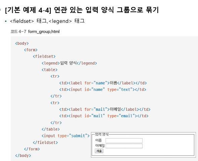Click the 이메일 label in the form preview

coord(100,146)
